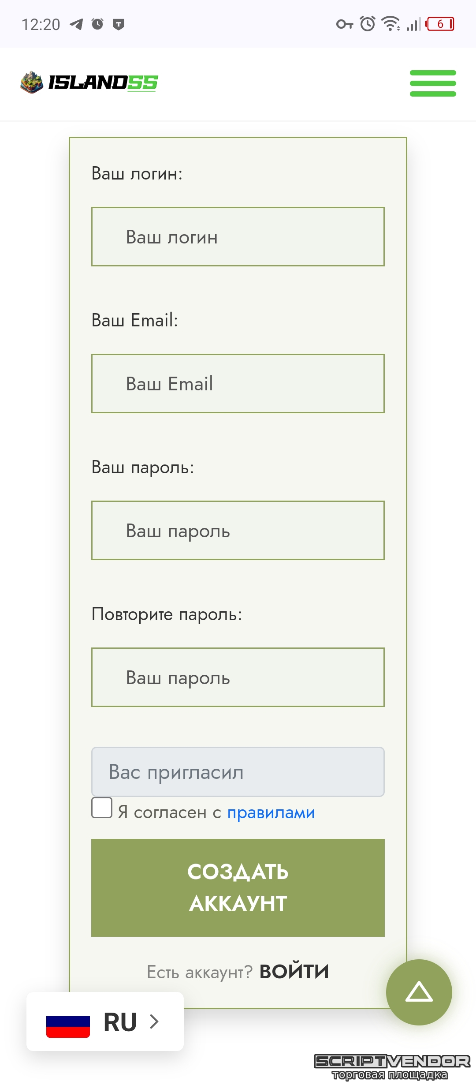Click the first Ваш пароль password field

(238, 531)
